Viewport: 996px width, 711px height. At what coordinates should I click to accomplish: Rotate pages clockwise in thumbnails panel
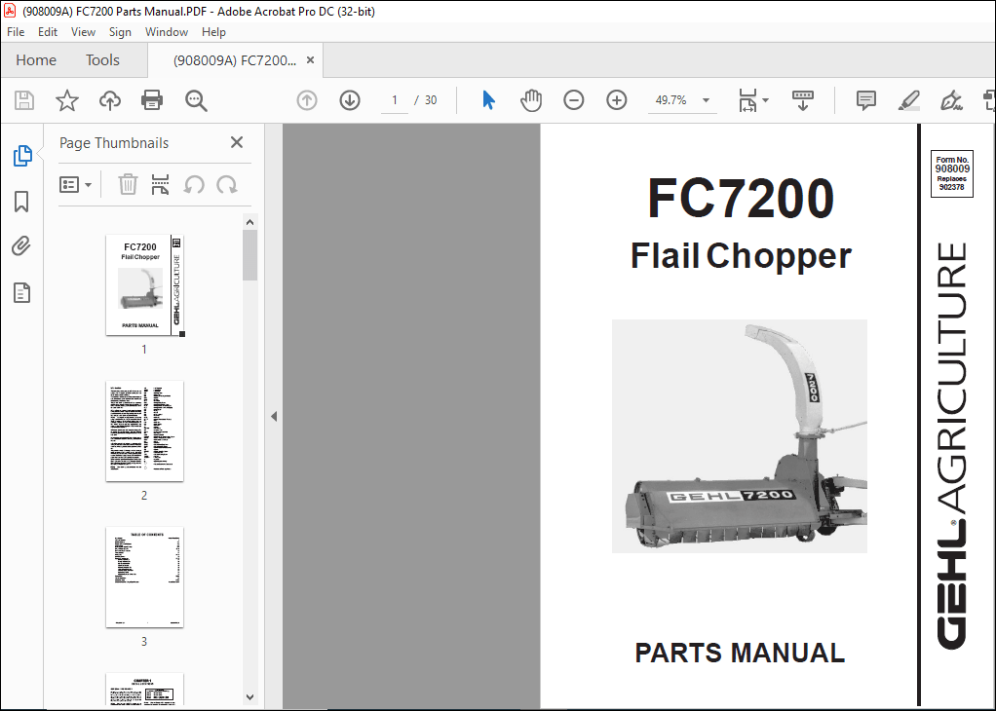[224, 184]
